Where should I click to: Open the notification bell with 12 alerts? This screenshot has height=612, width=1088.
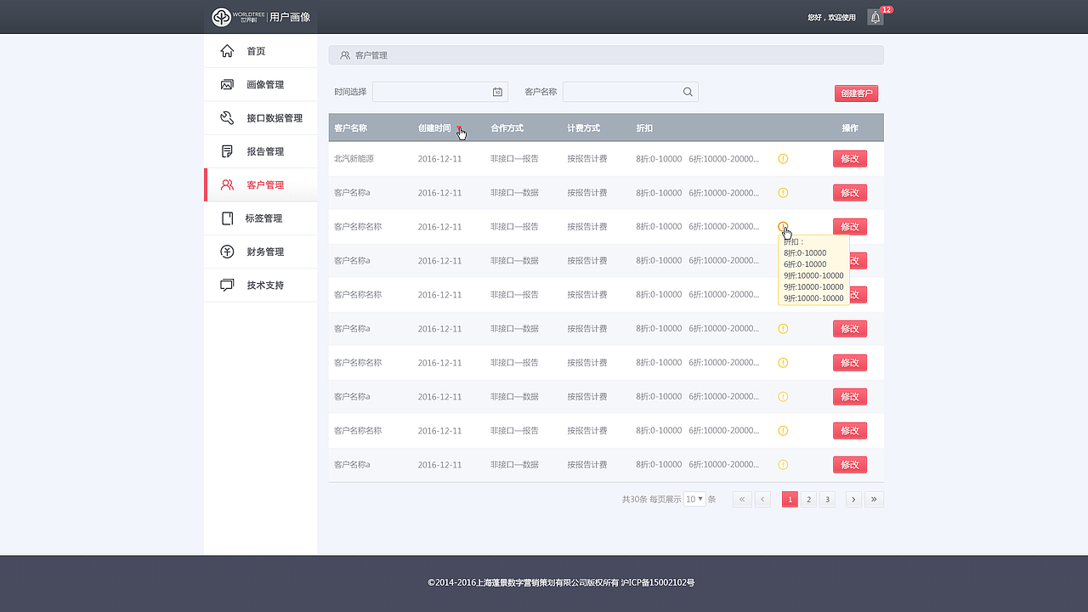coord(875,16)
